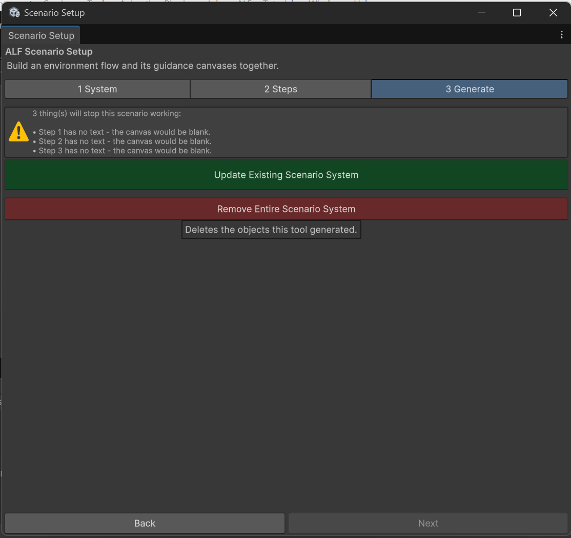Go Back to the previous step
The height and width of the screenshot is (538, 571).
tap(145, 523)
